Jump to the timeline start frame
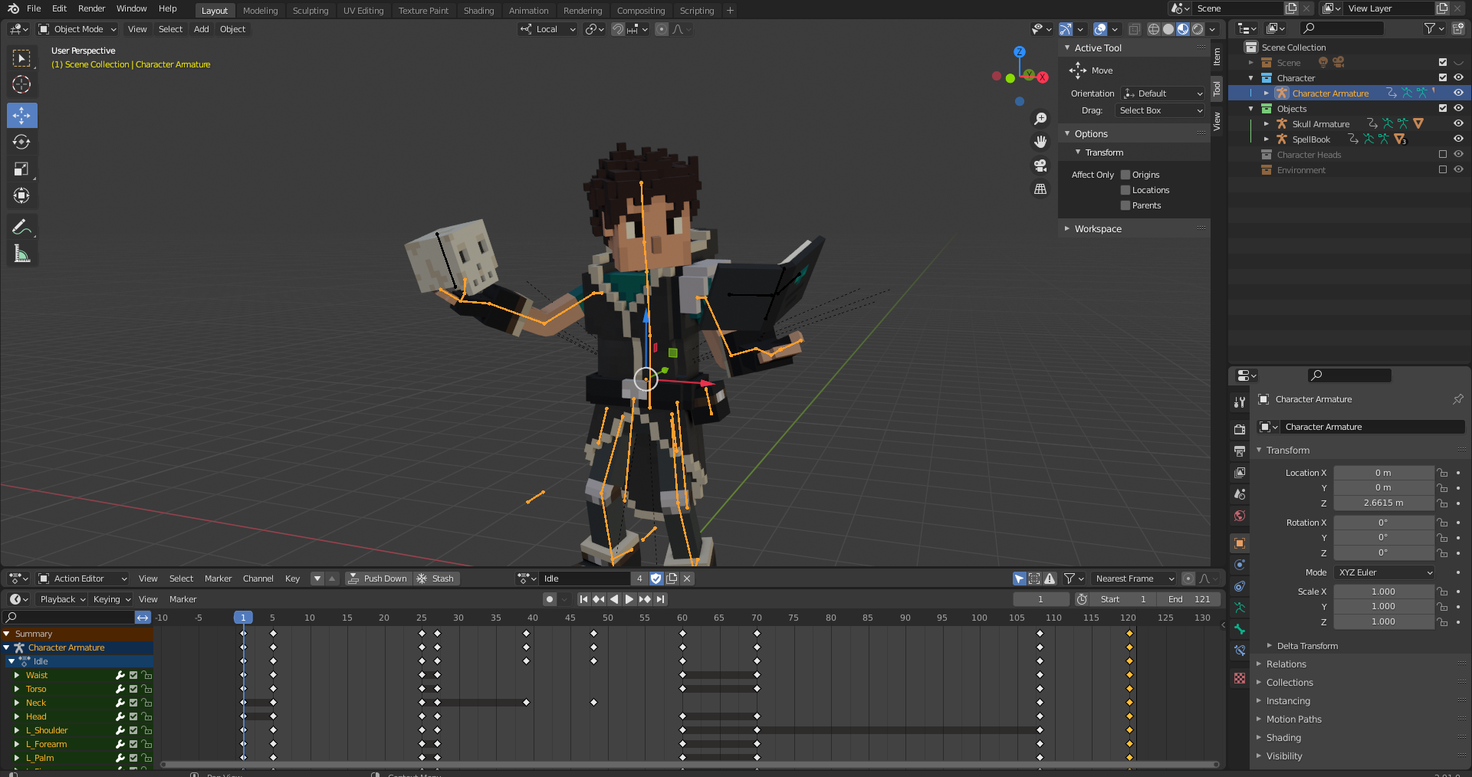This screenshot has width=1472, height=777. point(583,599)
